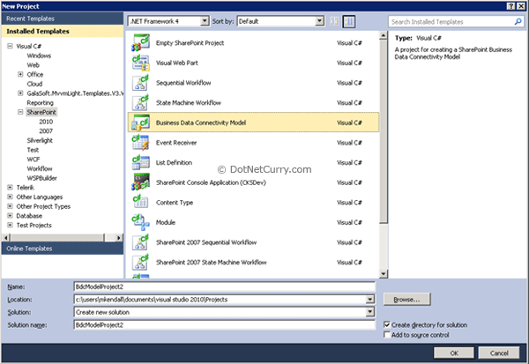Select the WCF category
529x364 pixels.
coord(34,160)
